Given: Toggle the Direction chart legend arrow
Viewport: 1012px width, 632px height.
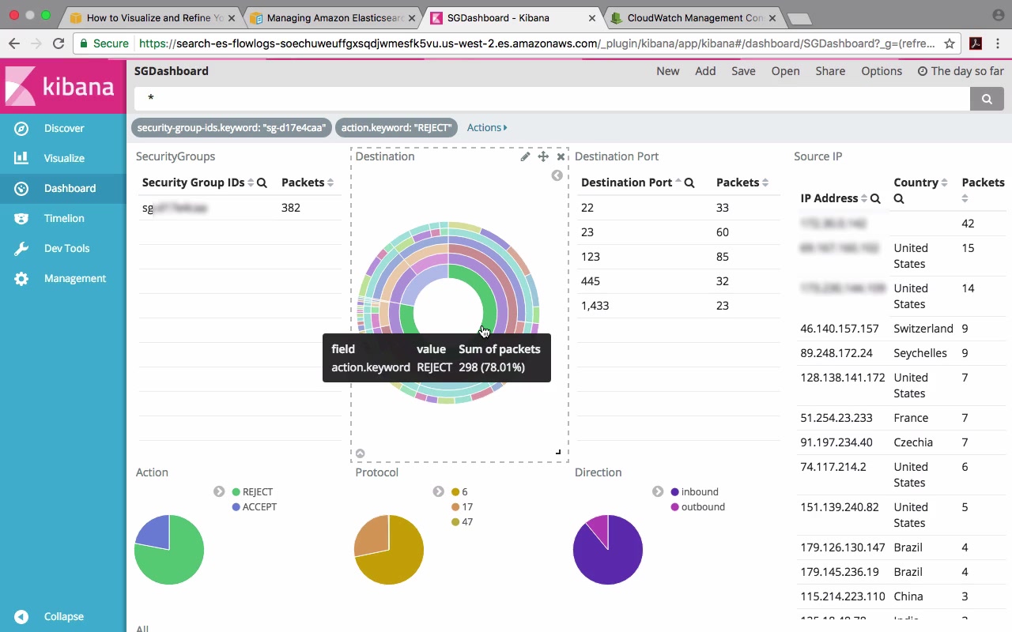Looking at the screenshot, I should coord(657,491).
